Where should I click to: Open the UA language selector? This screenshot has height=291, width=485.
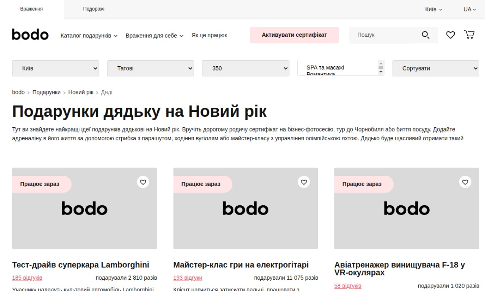469,9
